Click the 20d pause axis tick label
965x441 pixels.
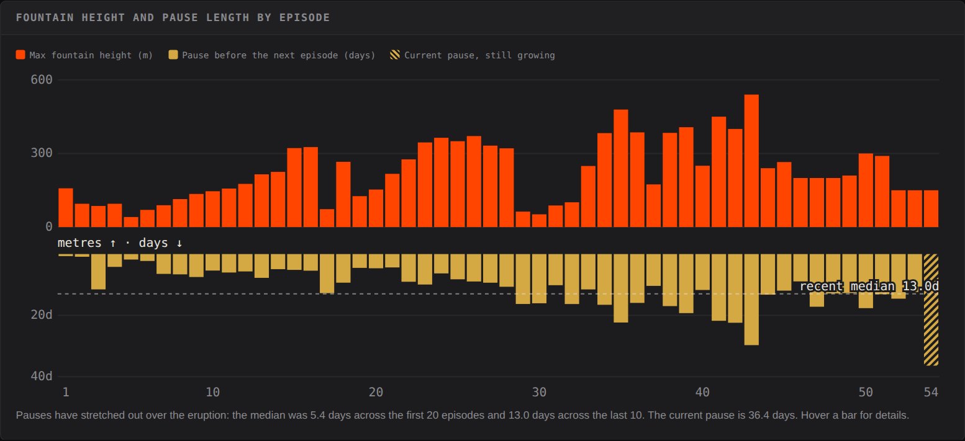click(42, 315)
